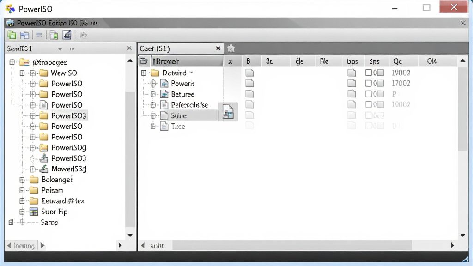Click the document page toolbar icon

[54, 35]
